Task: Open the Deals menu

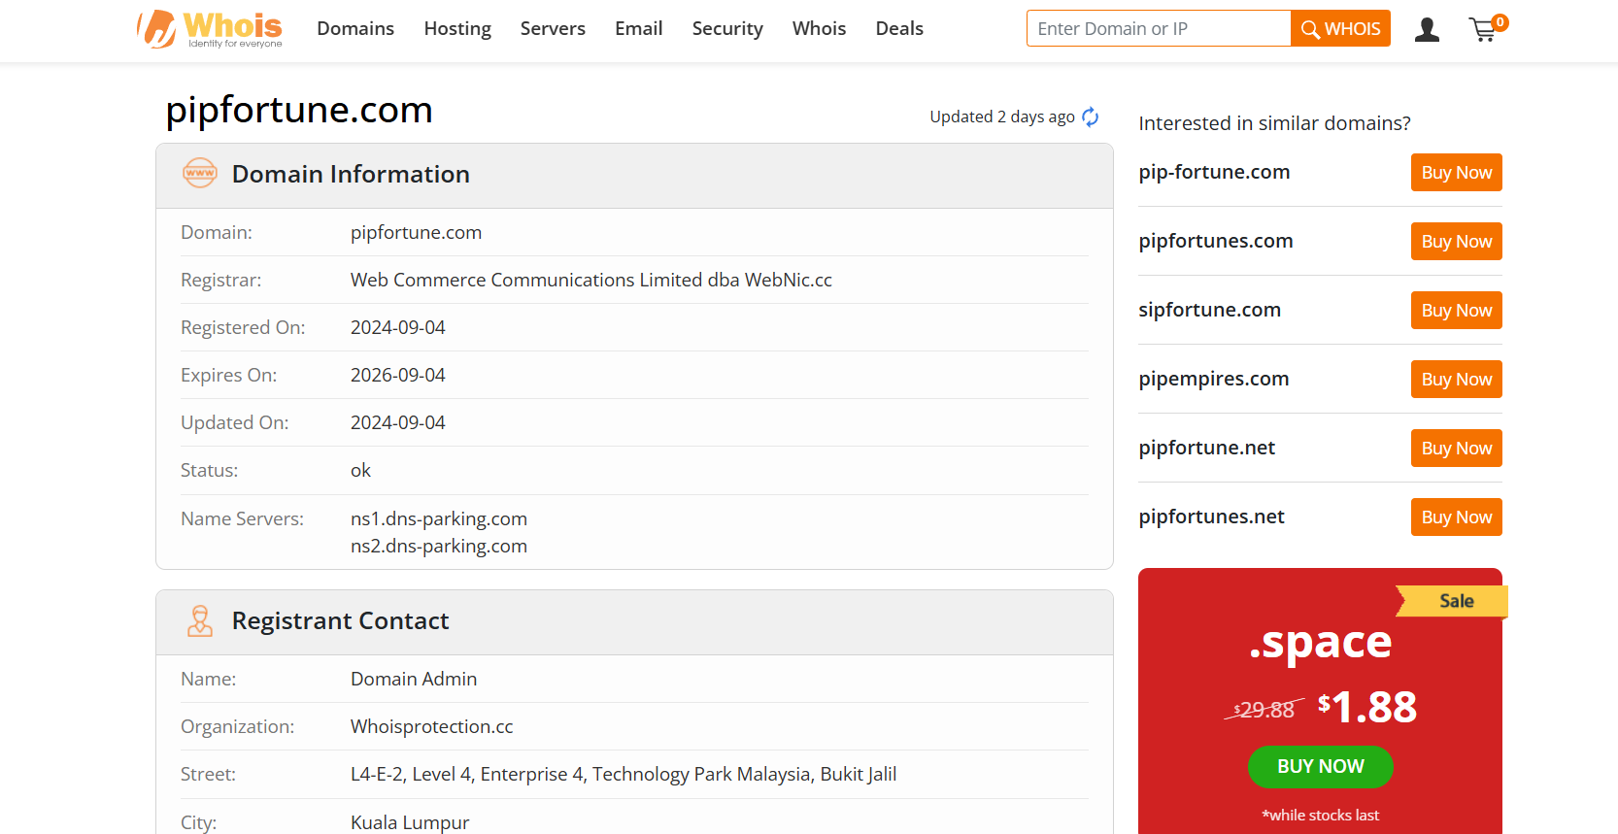Action: pyautogui.click(x=899, y=29)
